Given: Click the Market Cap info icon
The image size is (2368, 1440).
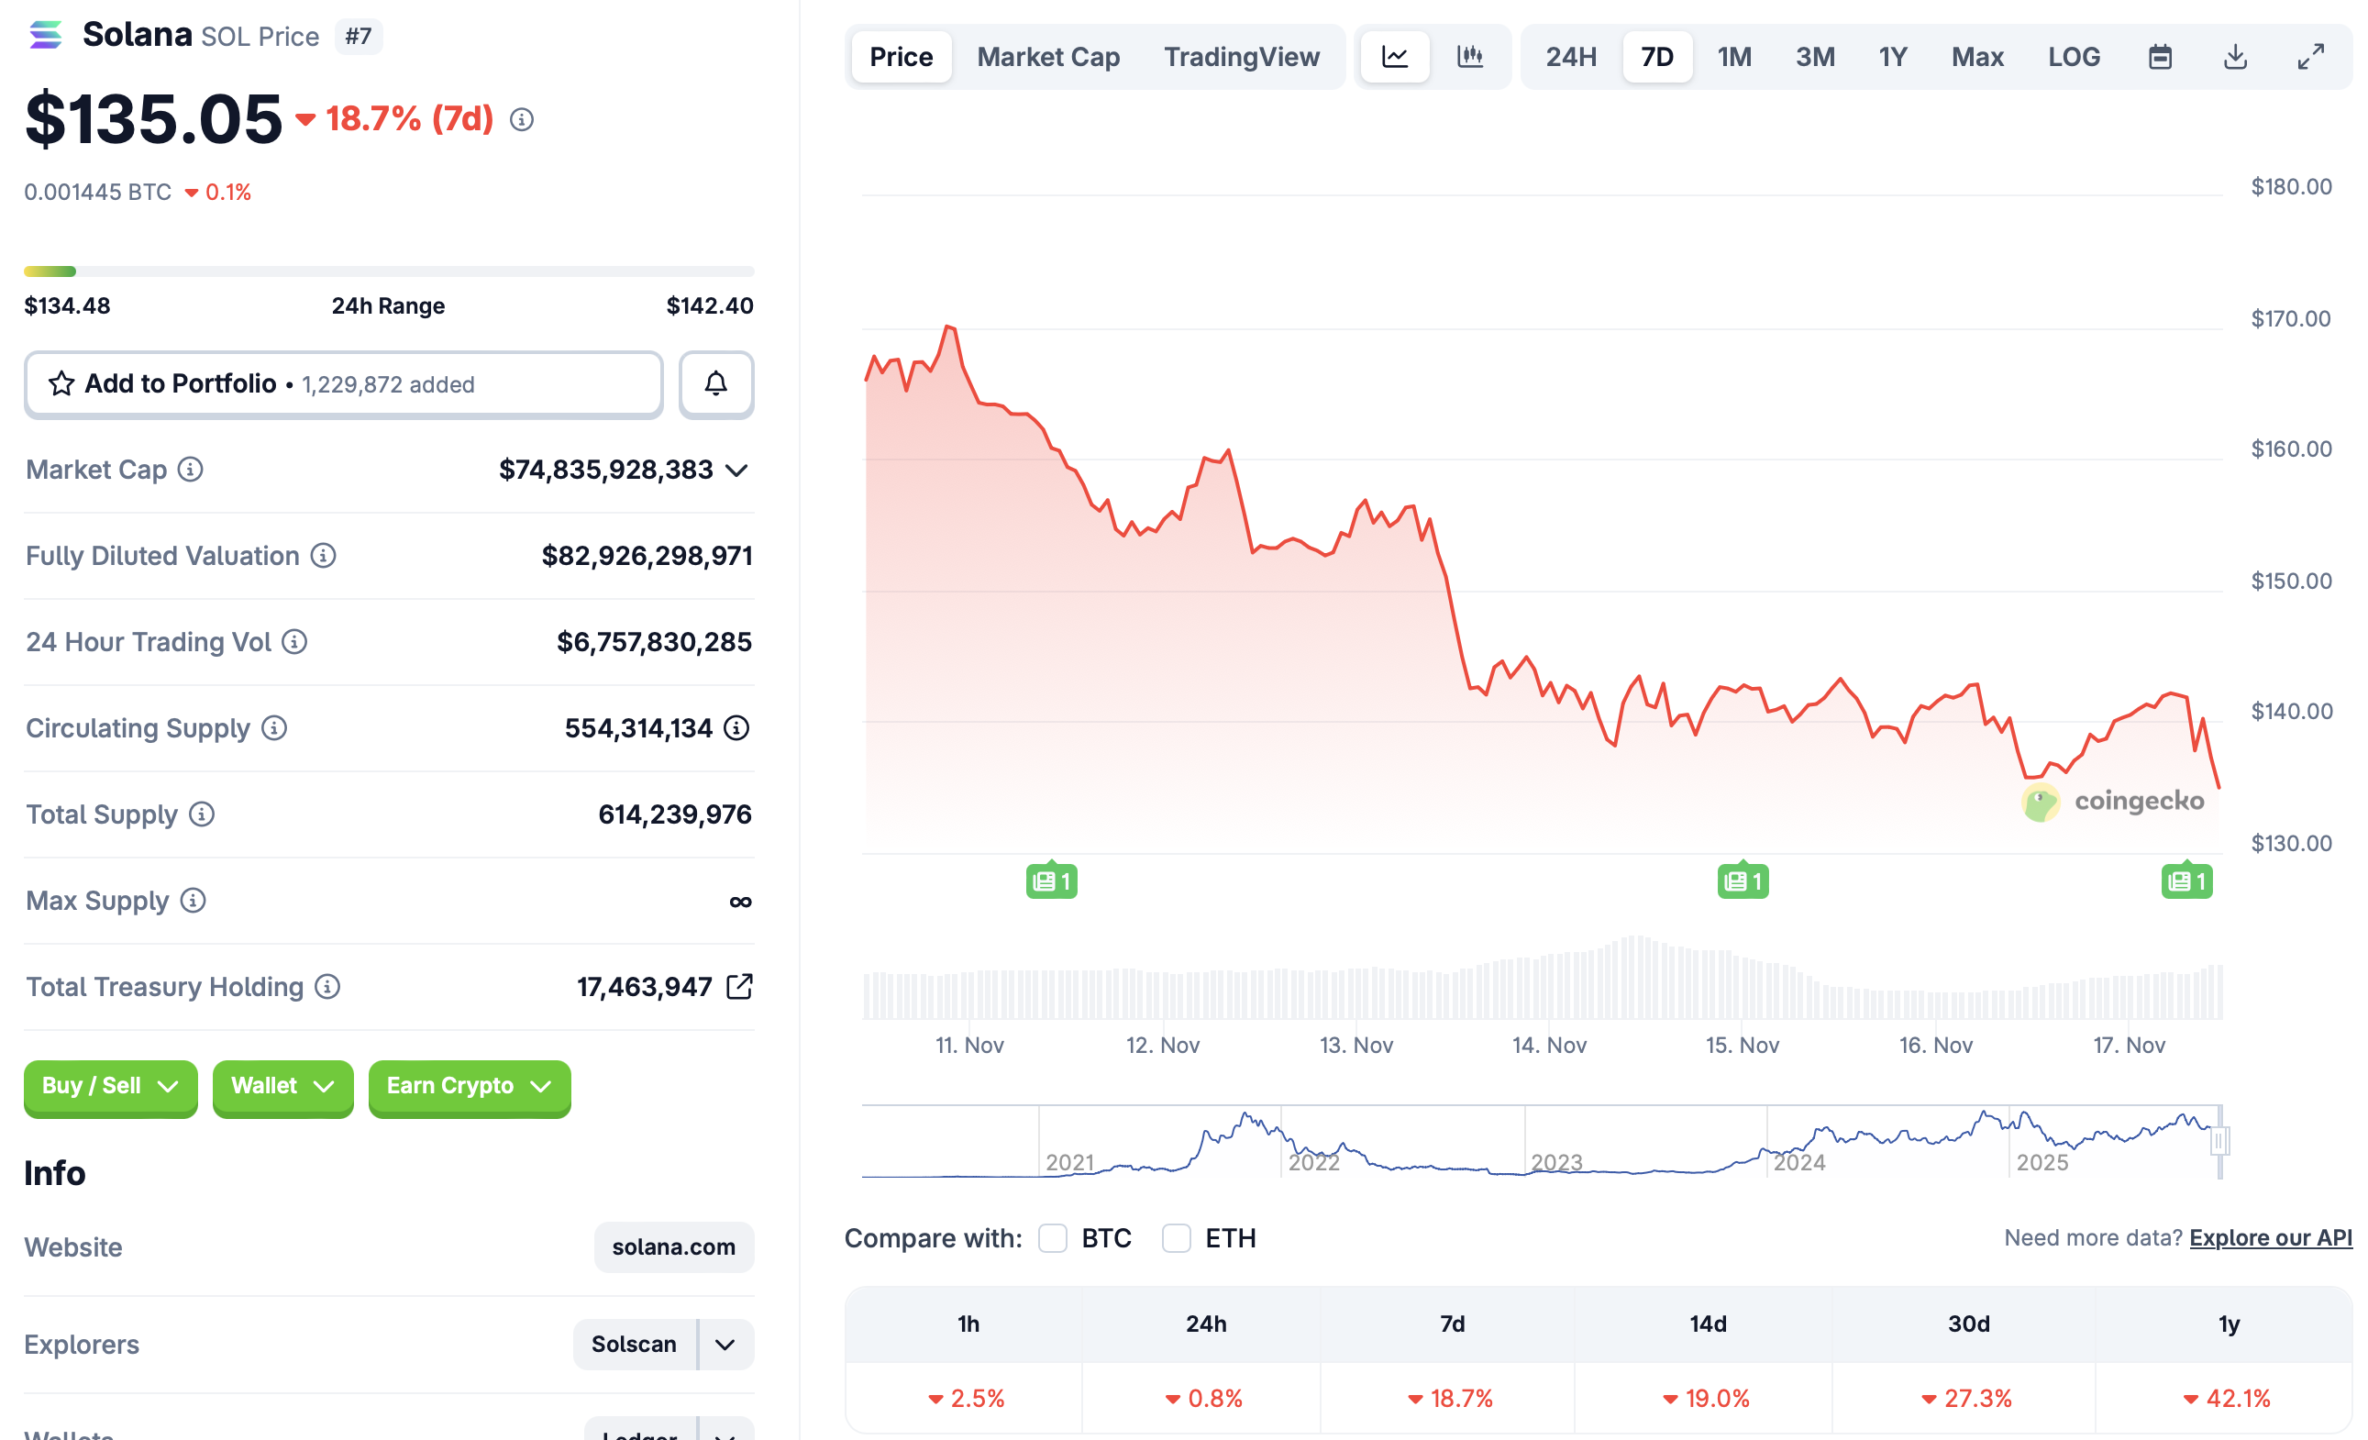Looking at the screenshot, I should coord(190,469).
